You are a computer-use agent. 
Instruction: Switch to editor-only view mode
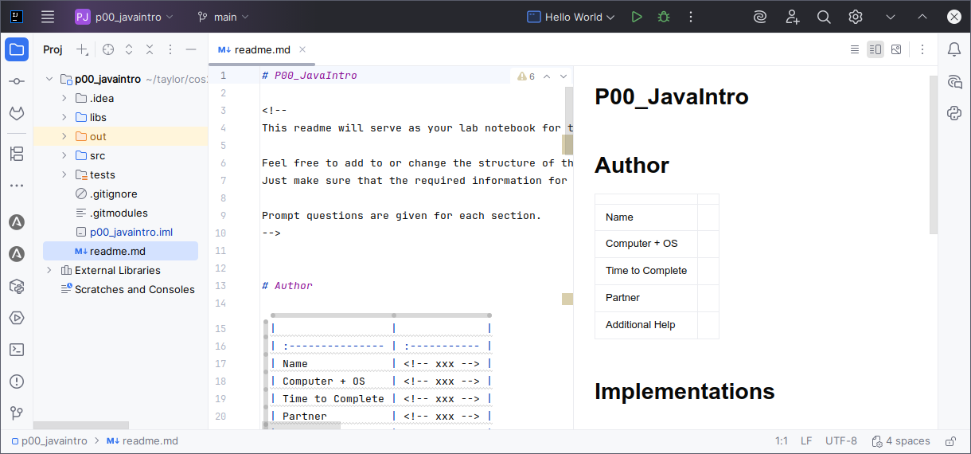(x=854, y=49)
